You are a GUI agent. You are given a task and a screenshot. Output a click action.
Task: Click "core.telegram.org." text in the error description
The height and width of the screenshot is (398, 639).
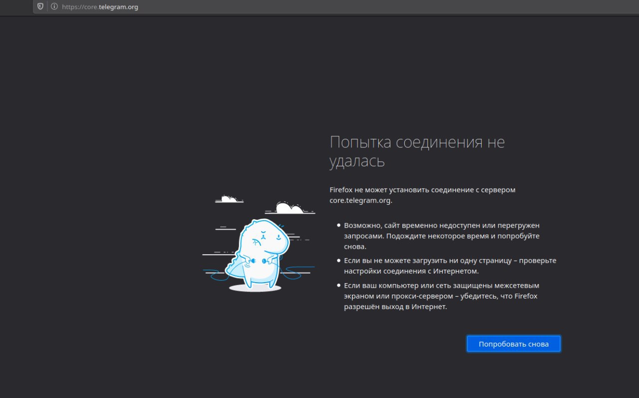pos(361,200)
